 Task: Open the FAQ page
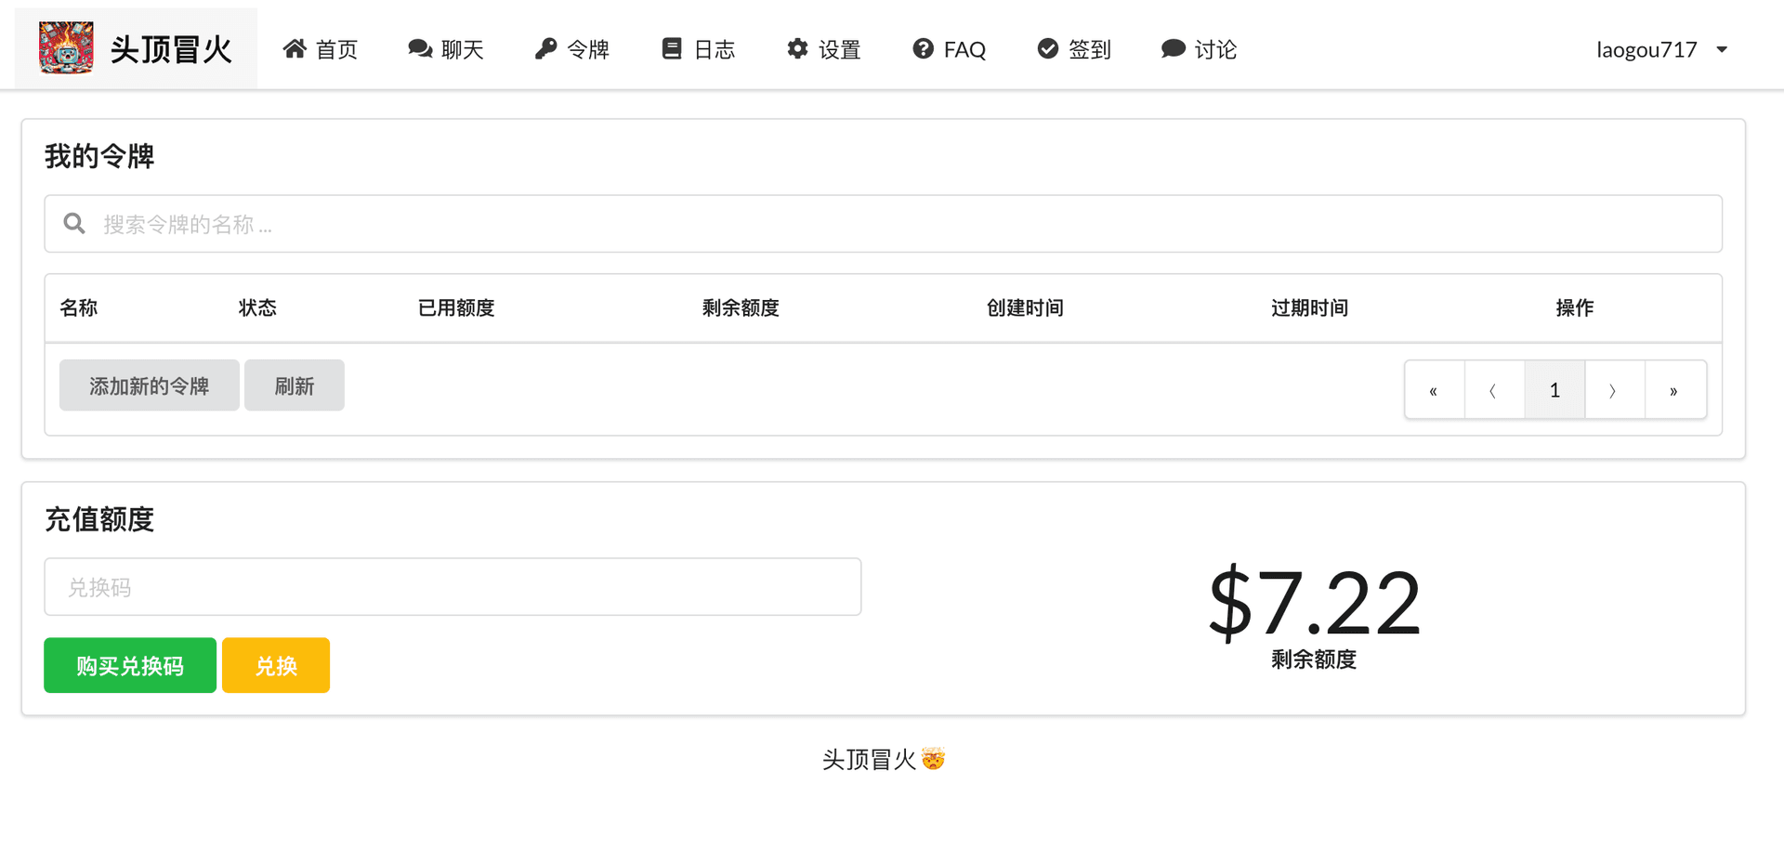(x=949, y=49)
